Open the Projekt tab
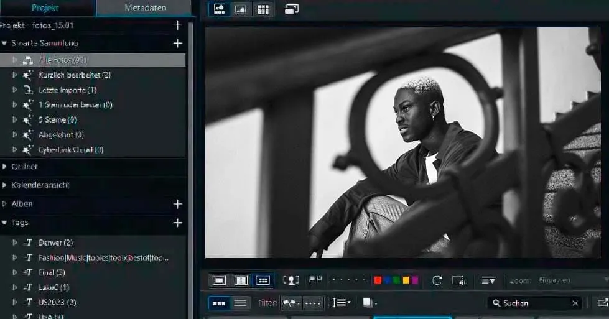 pos(45,8)
